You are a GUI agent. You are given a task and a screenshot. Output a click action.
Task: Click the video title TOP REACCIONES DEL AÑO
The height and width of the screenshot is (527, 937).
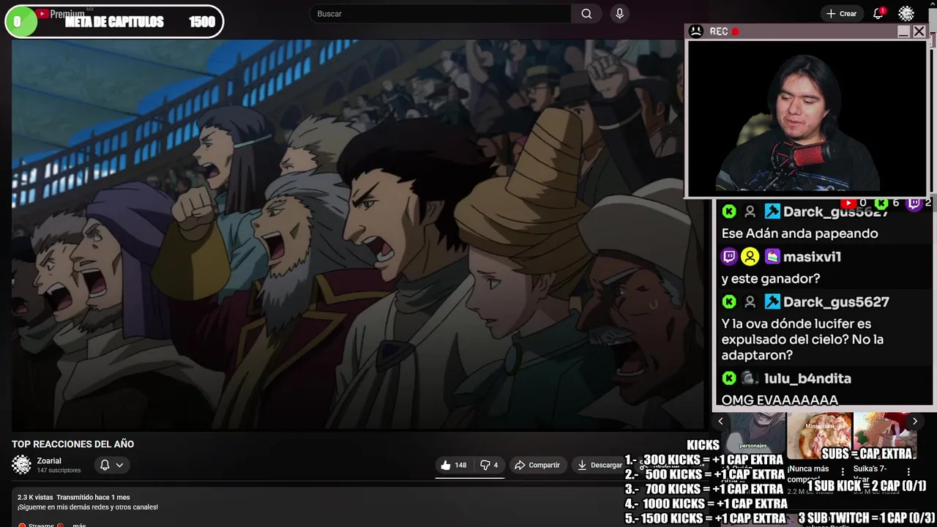72,444
